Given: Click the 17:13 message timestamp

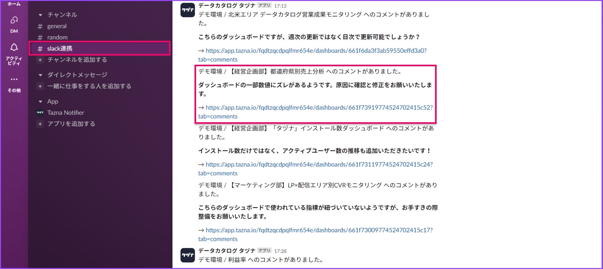Looking at the screenshot, I should (x=280, y=6).
